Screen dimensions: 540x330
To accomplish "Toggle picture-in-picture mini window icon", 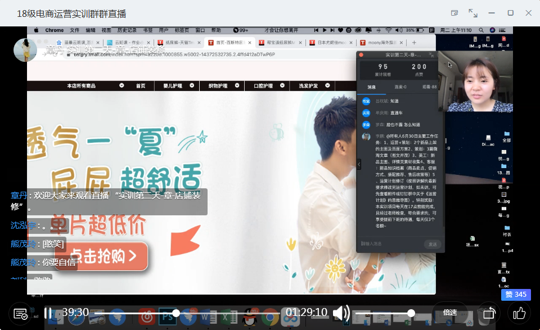I will click(x=454, y=13).
